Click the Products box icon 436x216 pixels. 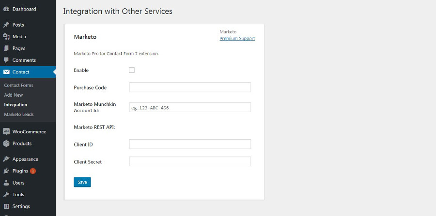coord(6,144)
